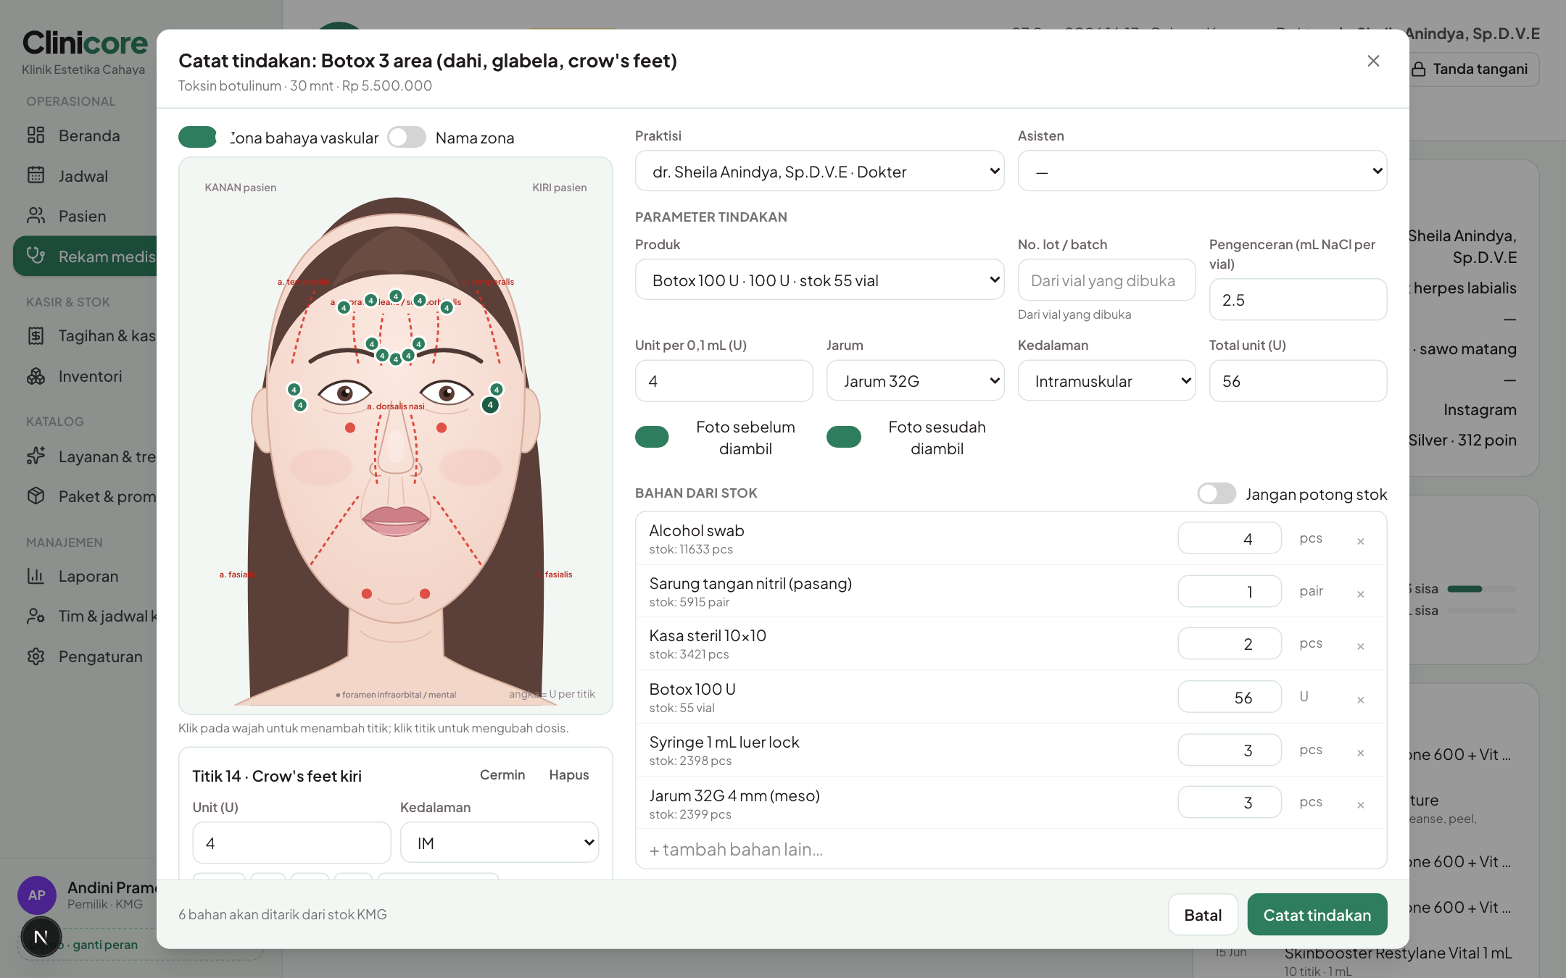Screen dimensions: 1566x978
Task: Toggle Zona bahaya vaskular switch
Action: point(197,137)
